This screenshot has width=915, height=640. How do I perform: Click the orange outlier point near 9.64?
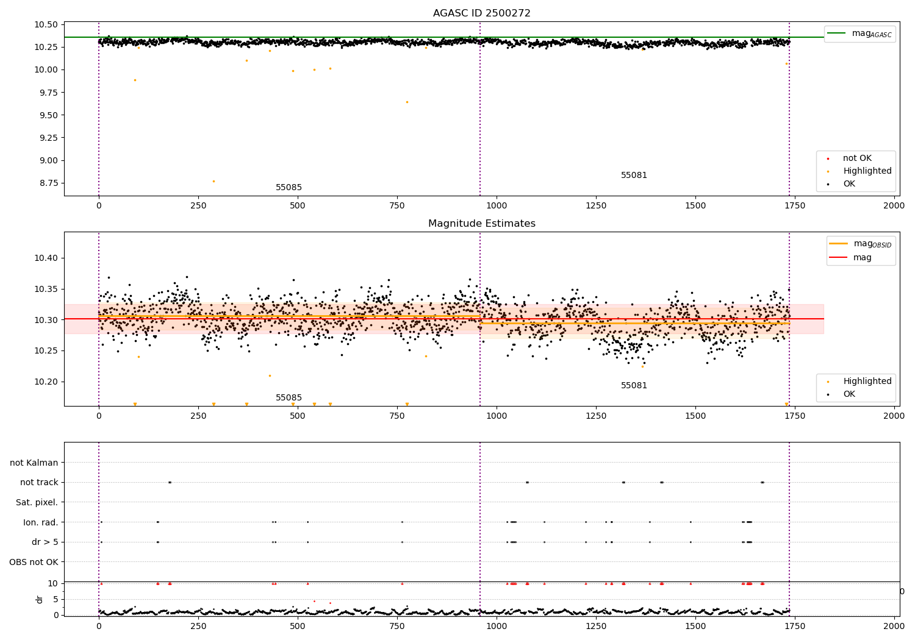407,102
